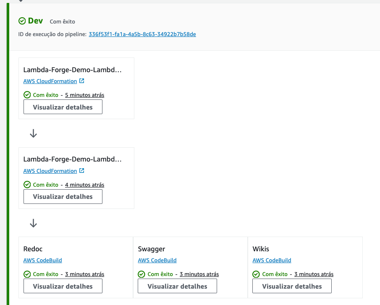The height and width of the screenshot is (305, 380).
Task: Open AWS CloudFormation link in first action card
Action: click(x=50, y=81)
